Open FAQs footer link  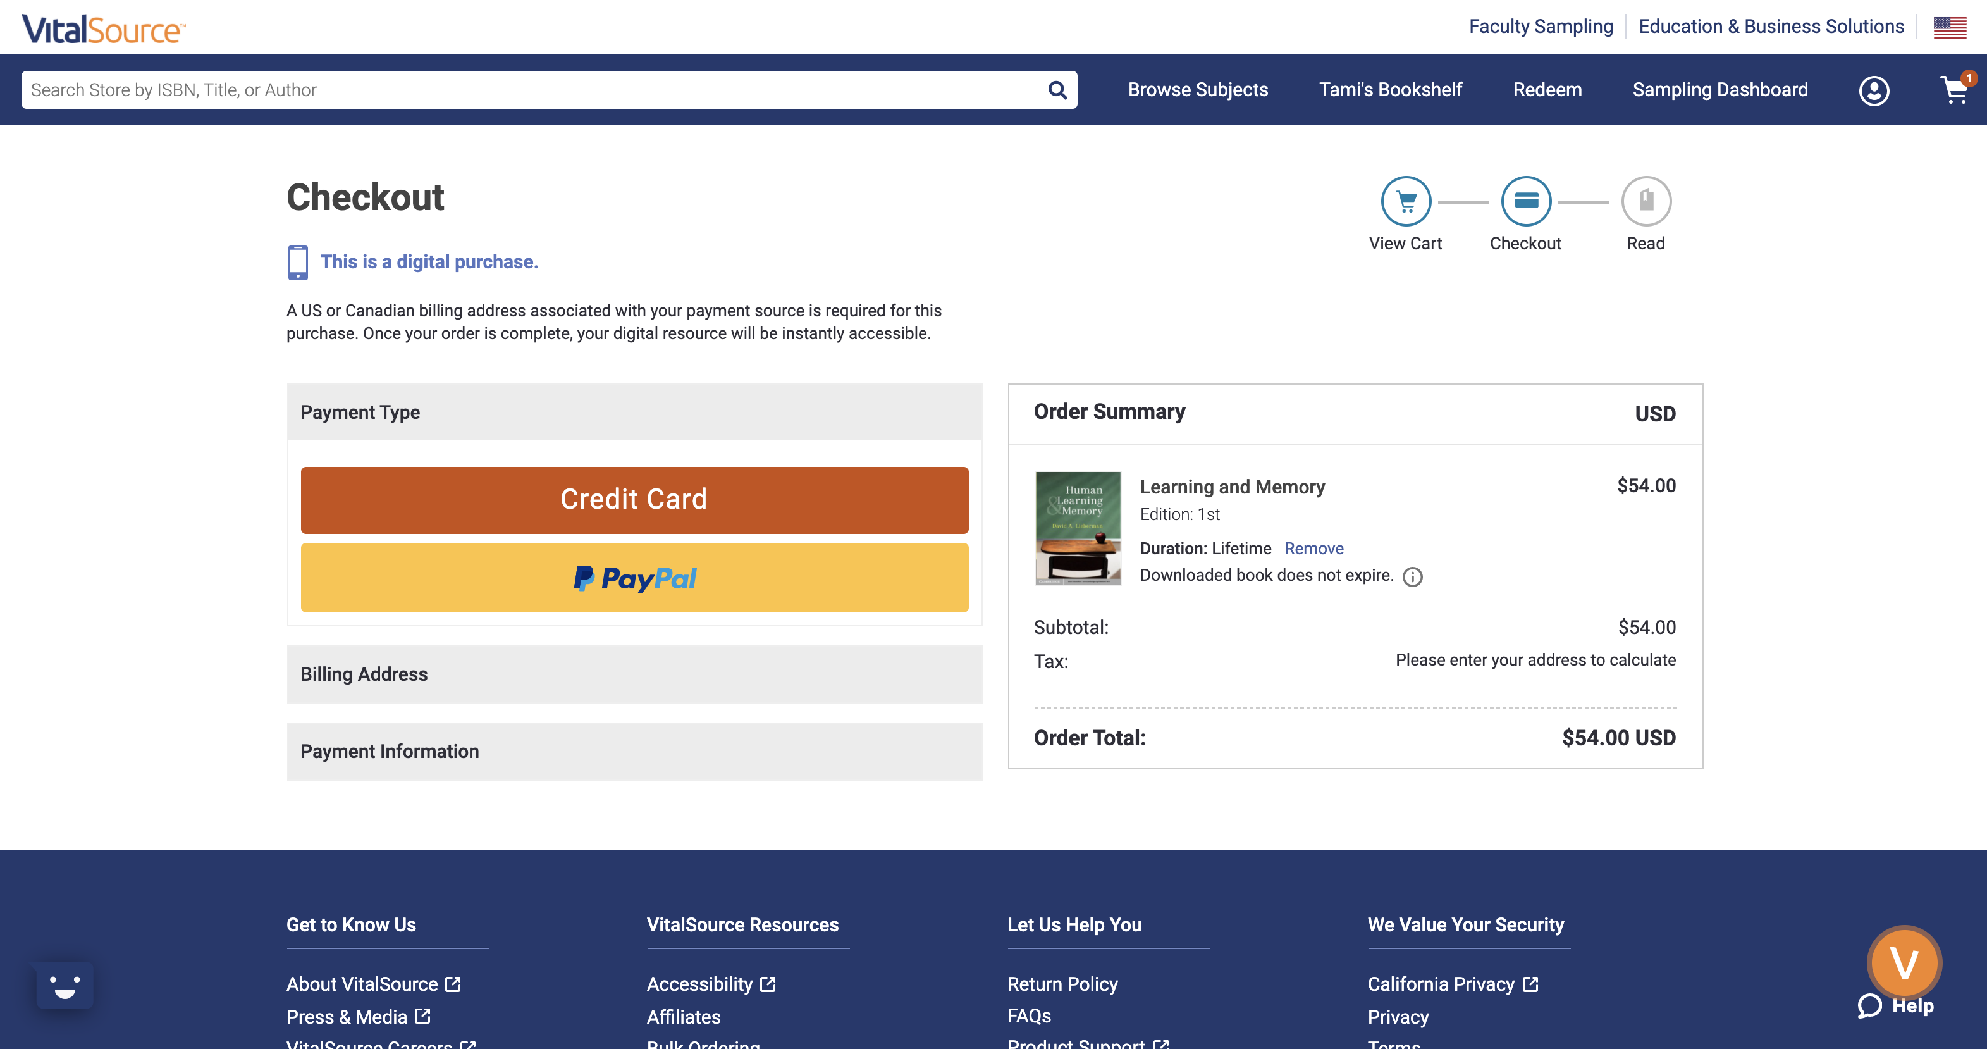[1029, 1016]
